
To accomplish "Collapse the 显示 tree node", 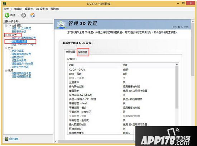I will point(6,48).
